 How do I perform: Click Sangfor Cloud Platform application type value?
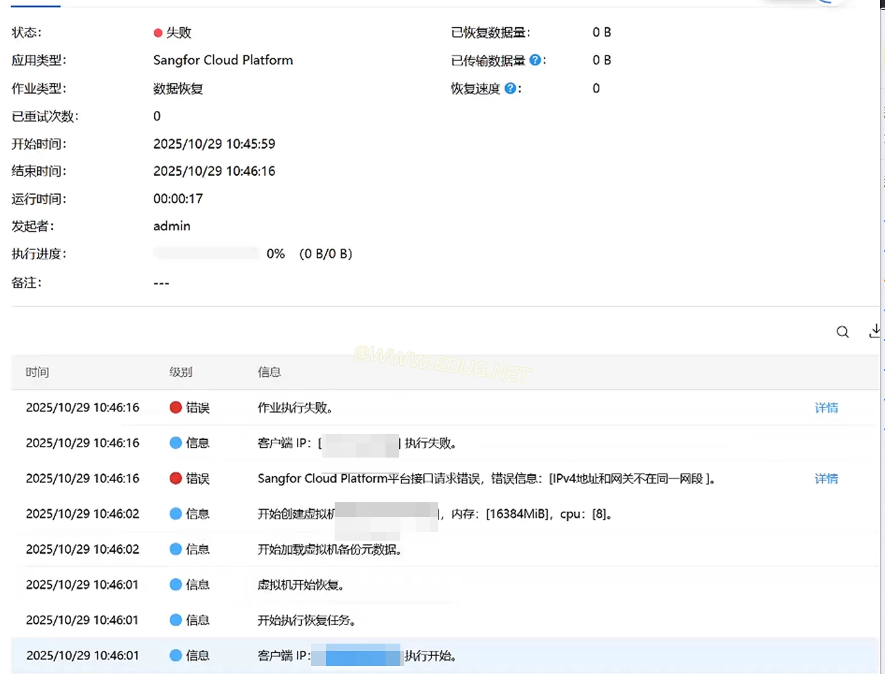coord(223,60)
